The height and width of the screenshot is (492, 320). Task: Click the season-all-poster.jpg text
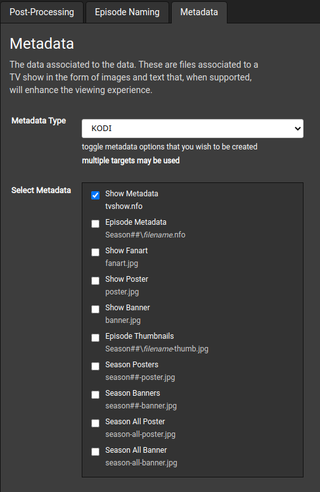point(141,434)
